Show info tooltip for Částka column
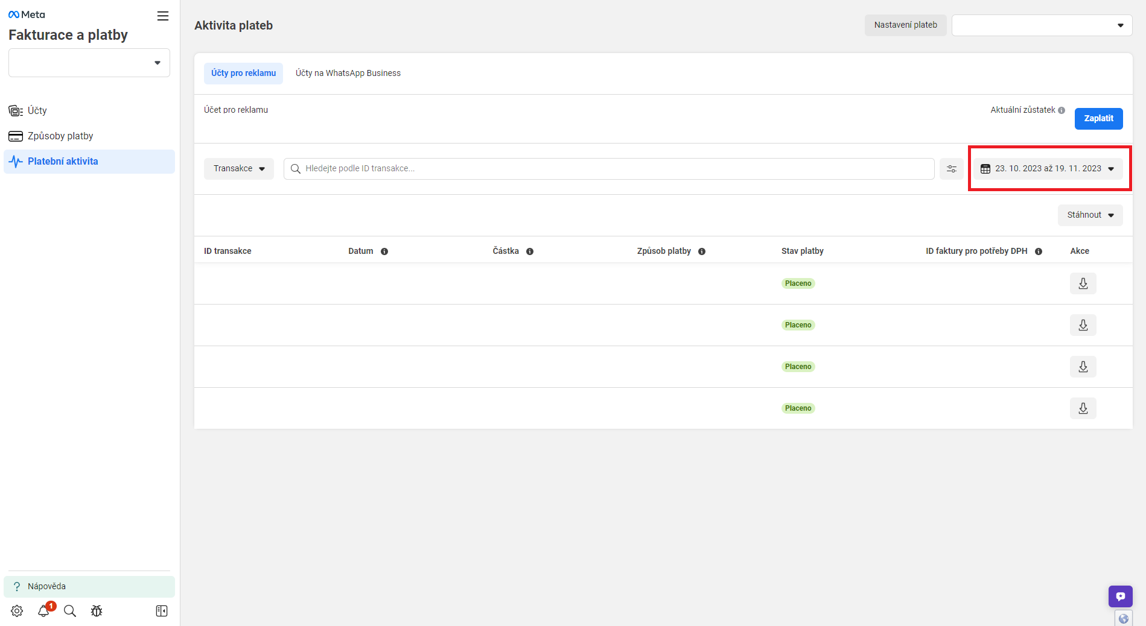Image resolution: width=1146 pixels, height=626 pixels. (530, 251)
